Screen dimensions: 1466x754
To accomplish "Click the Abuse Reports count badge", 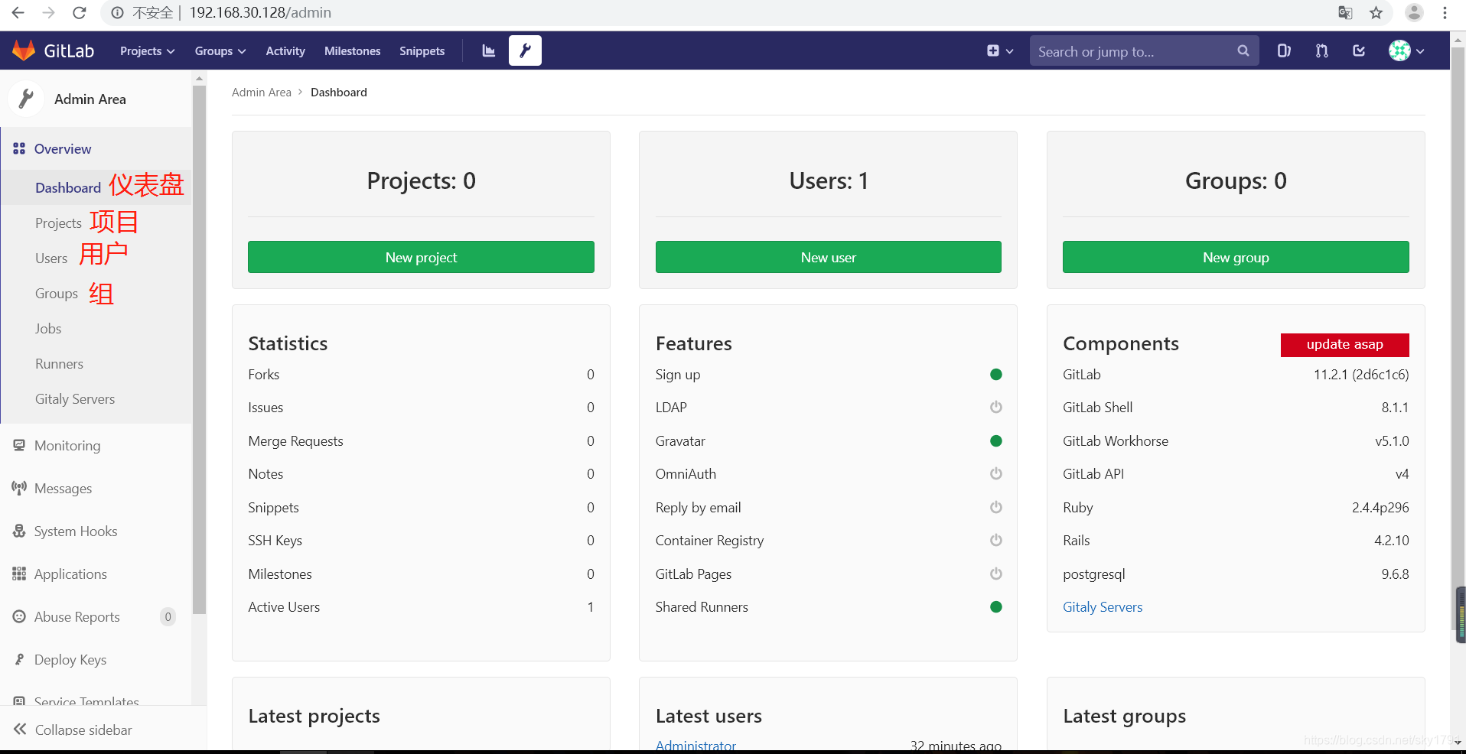I will [168, 616].
